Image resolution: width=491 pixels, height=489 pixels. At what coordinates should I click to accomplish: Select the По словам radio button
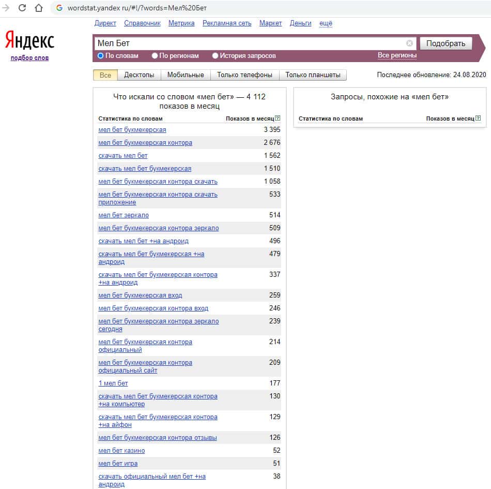pyautogui.click(x=100, y=56)
